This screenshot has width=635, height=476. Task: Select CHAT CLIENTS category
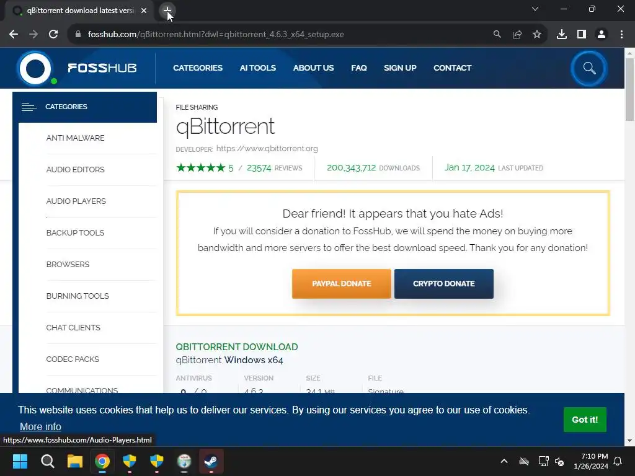[73, 327]
